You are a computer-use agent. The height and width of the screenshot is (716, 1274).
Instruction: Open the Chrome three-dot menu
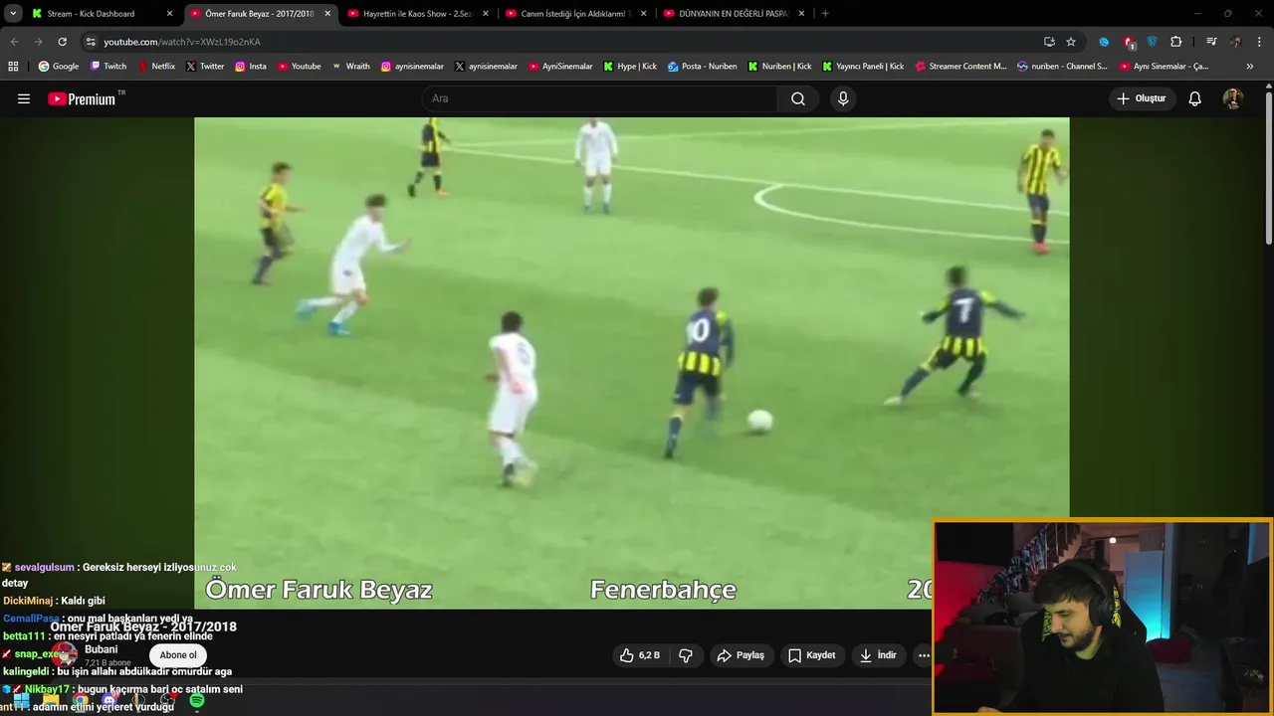[1260, 42]
